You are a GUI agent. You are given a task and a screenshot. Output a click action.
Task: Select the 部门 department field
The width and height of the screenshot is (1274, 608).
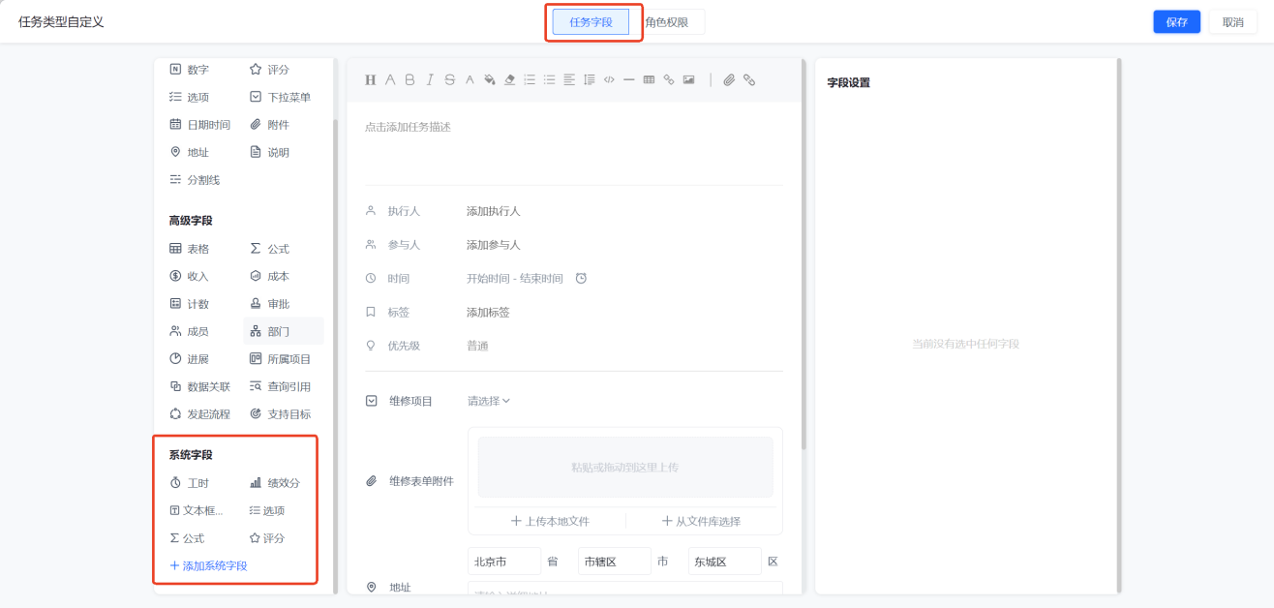coord(283,331)
